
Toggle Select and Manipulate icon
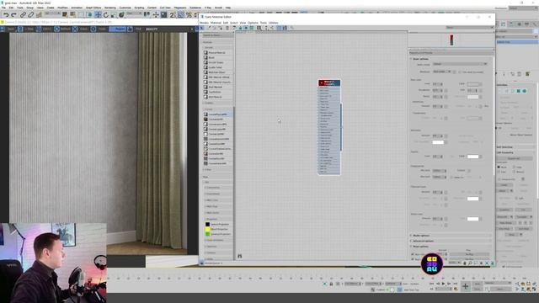tap(156, 15)
